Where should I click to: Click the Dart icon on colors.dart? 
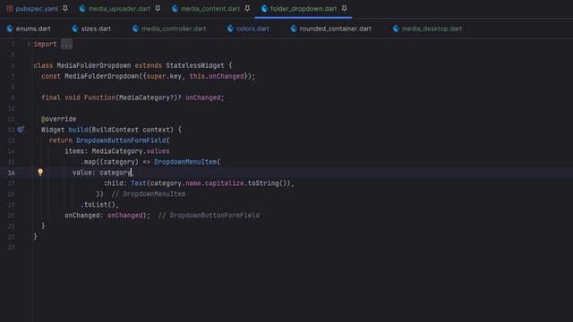coord(230,29)
